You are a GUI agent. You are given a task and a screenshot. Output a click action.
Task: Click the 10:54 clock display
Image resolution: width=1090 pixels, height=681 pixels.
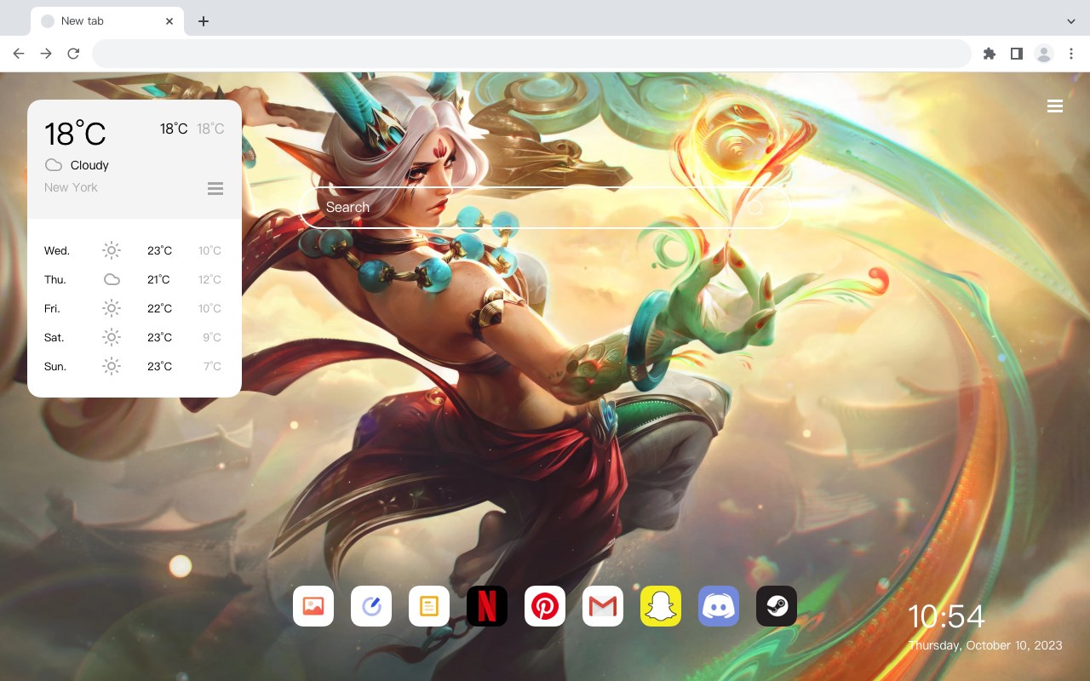[x=946, y=616]
